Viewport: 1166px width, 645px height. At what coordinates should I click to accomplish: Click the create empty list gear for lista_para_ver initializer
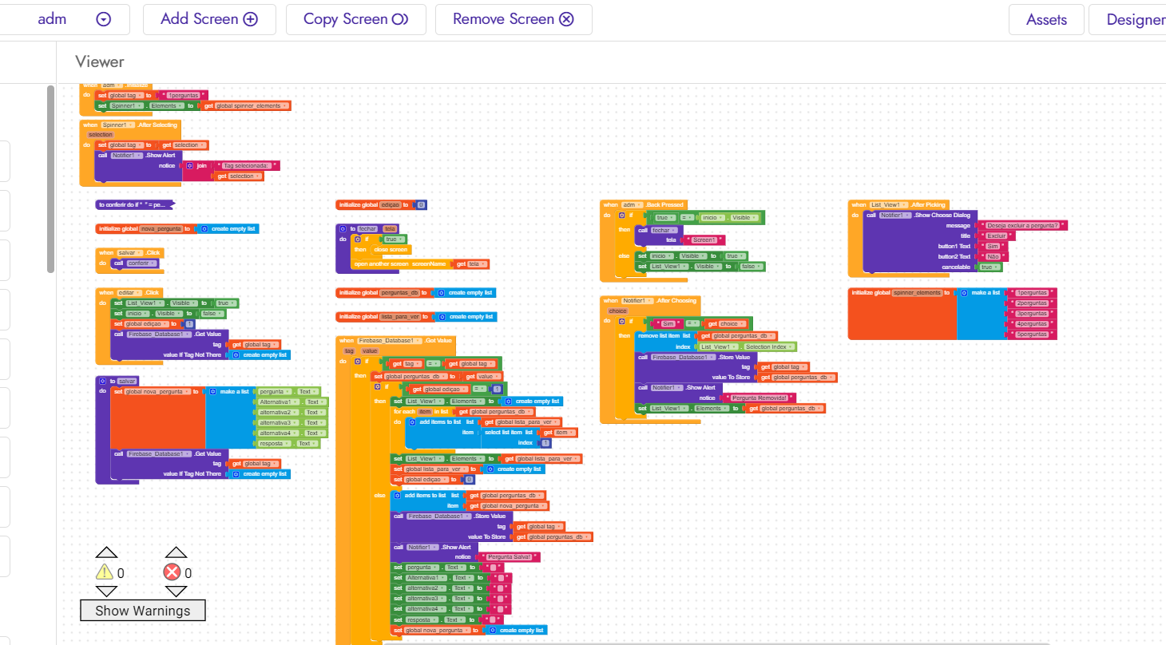pos(441,317)
